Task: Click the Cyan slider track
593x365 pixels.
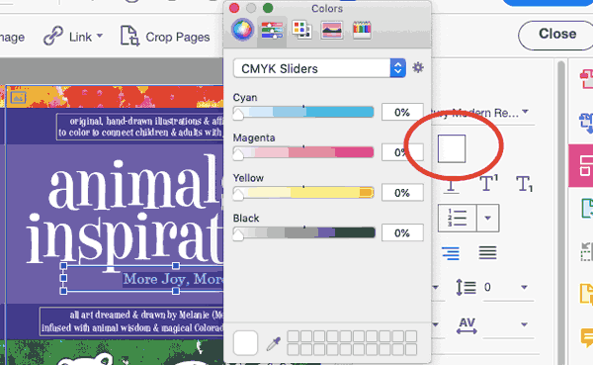Action: 303,112
